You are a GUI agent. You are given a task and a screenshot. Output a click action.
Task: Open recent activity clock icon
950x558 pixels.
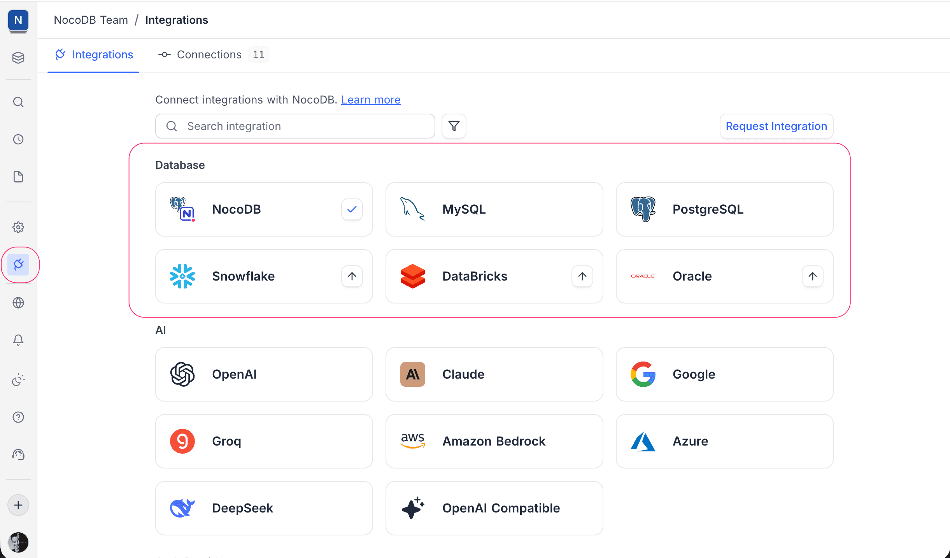click(x=18, y=139)
